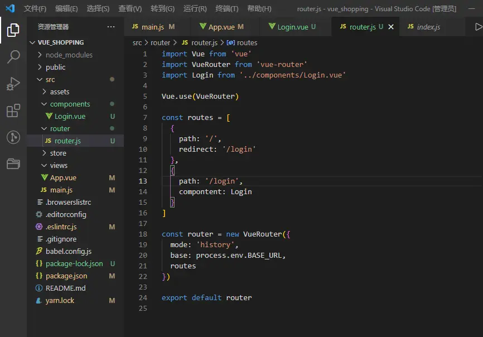Click Vue icon of App.vue tab
The width and height of the screenshot is (483, 337).
202,26
